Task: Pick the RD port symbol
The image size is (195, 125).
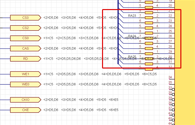Action: tap(25, 59)
